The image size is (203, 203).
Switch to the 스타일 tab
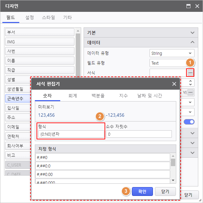click(x=48, y=18)
